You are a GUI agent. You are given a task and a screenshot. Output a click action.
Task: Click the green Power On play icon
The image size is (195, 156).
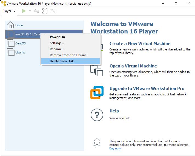point(24,11)
